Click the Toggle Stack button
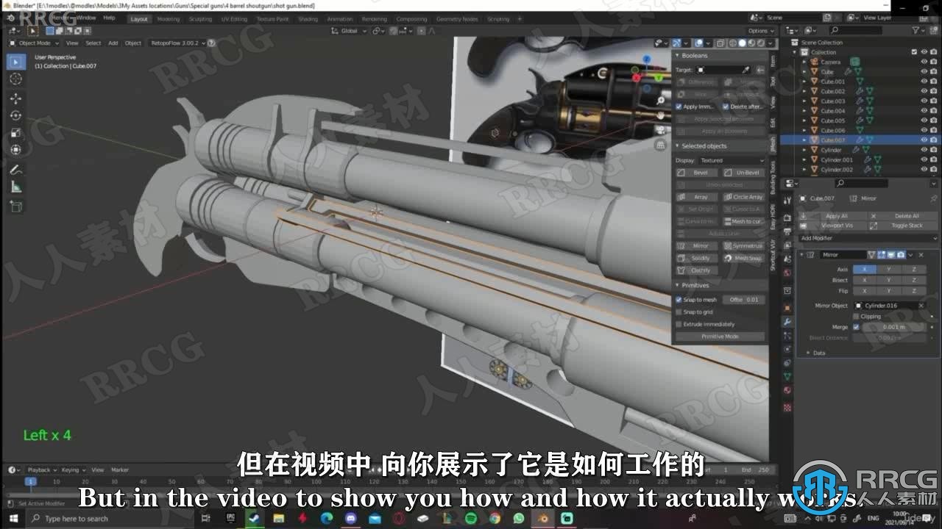 pos(904,226)
